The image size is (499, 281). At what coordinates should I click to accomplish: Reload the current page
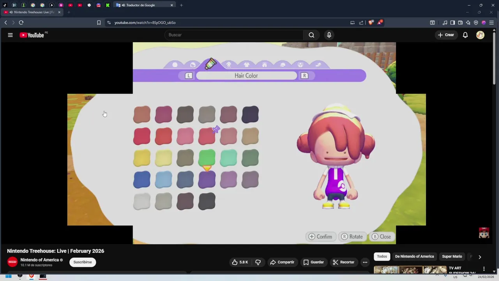21,23
